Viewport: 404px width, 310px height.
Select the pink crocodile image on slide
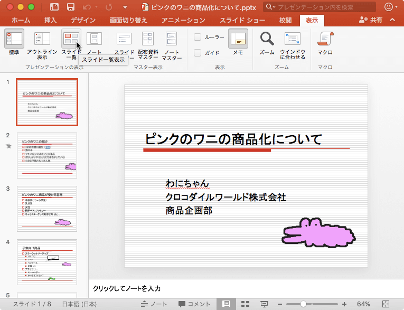coord(318,233)
